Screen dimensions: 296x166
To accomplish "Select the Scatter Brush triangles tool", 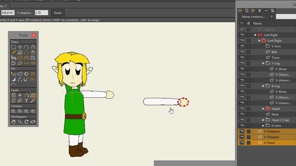I will (33, 58).
